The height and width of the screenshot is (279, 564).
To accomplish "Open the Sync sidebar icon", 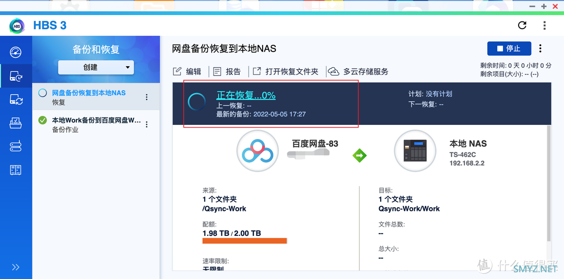I will point(16,99).
